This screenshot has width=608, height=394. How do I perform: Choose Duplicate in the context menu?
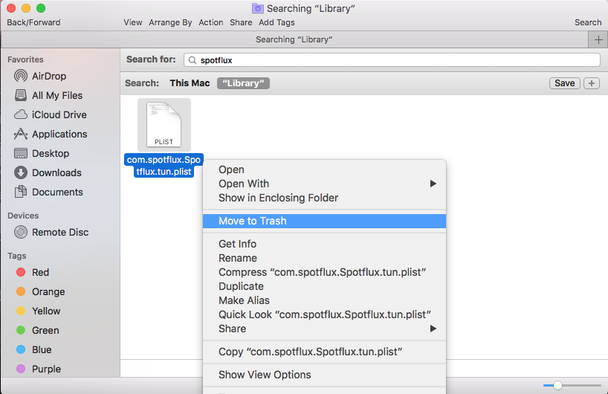tap(324, 287)
